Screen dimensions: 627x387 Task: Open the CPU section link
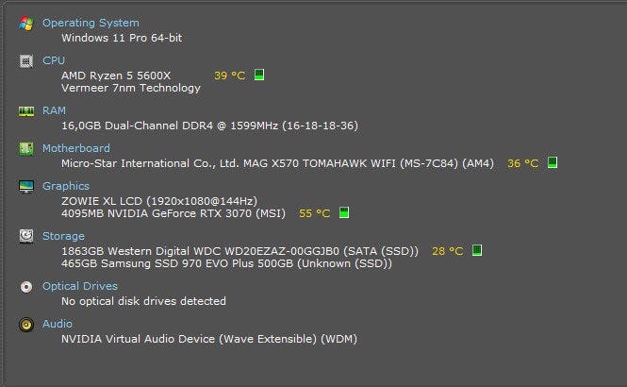coord(54,60)
